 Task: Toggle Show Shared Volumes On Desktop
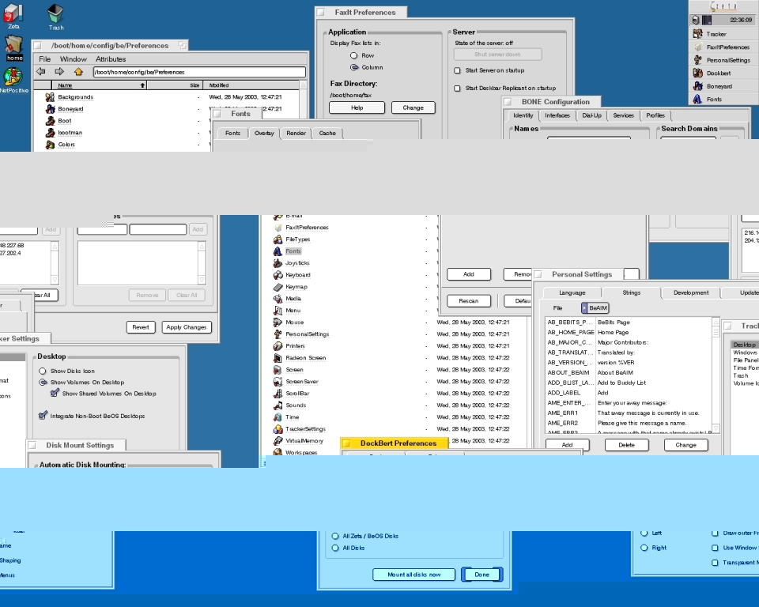pyautogui.click(x=55, y=393)
